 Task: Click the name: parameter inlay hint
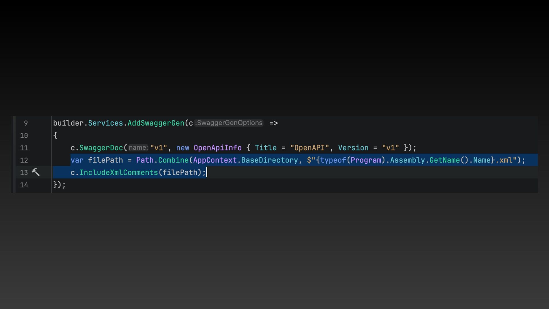tap(138, 148)
